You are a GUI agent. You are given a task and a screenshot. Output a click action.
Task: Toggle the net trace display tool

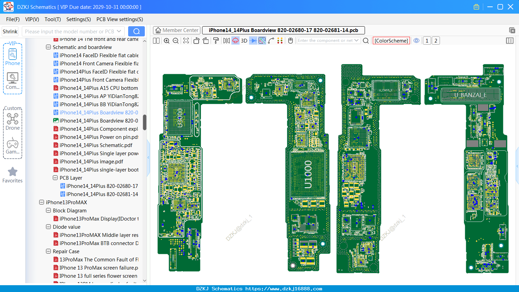pyautogui.click(x=262, y=40)
